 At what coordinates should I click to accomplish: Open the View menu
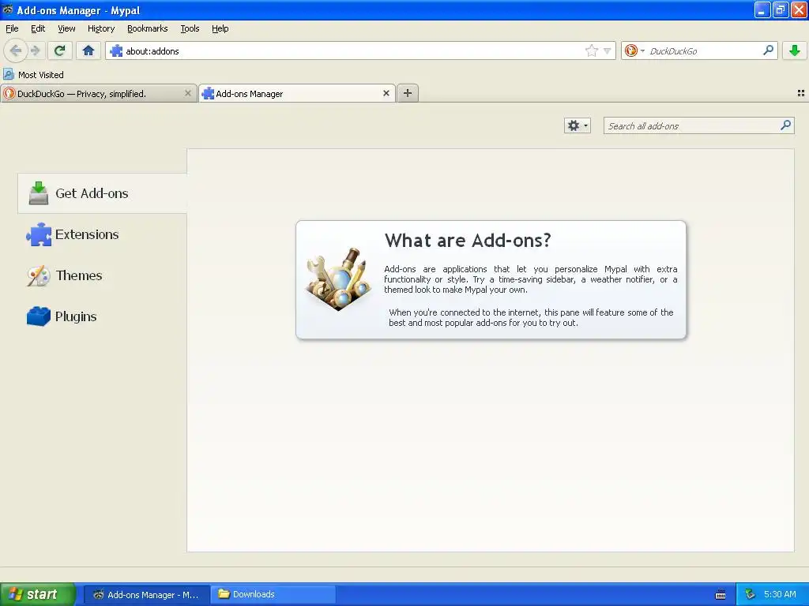[66, 28]
